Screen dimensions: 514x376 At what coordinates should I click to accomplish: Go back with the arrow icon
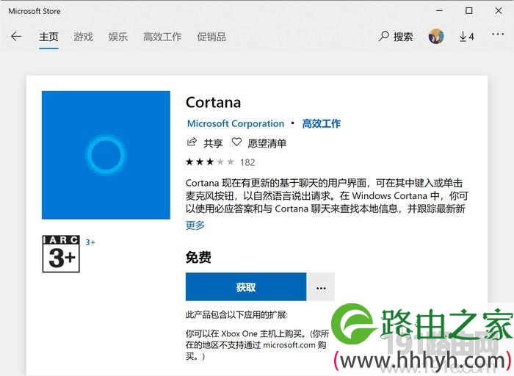tap(15, 37)
